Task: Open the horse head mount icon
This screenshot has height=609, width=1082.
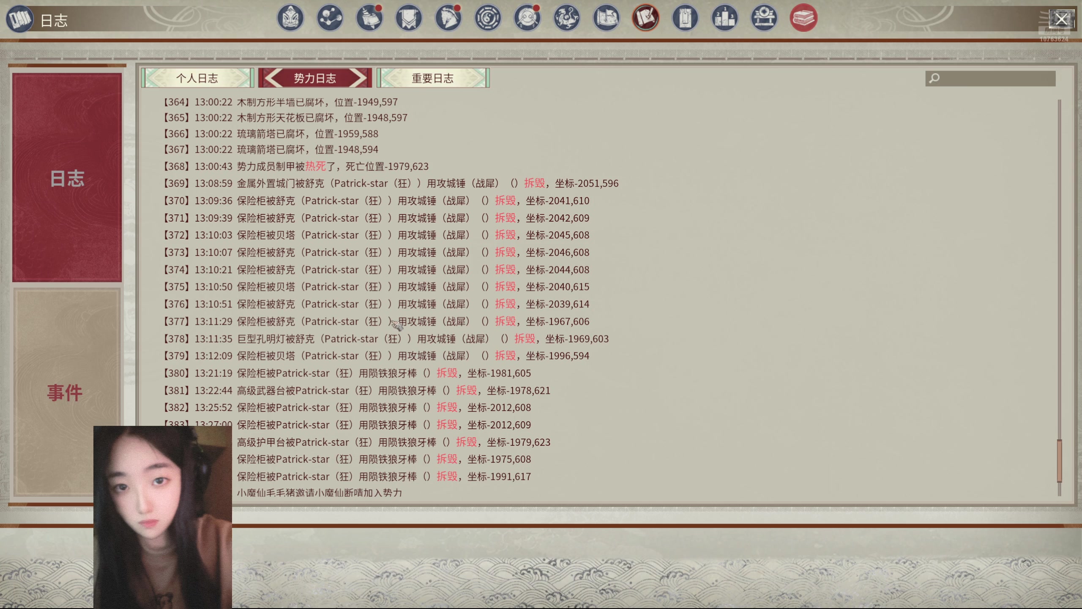Action: [448, 18]
